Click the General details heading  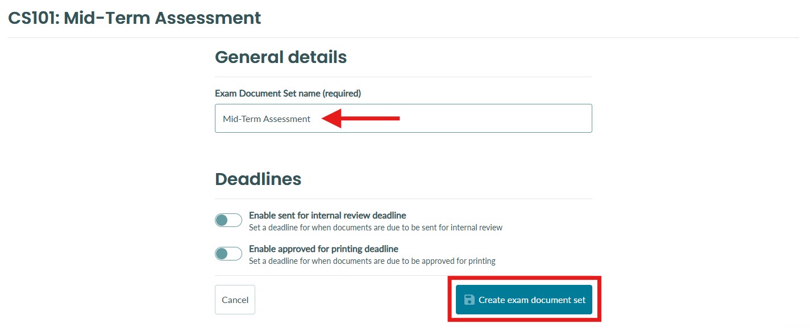click(x=281, y=57)
